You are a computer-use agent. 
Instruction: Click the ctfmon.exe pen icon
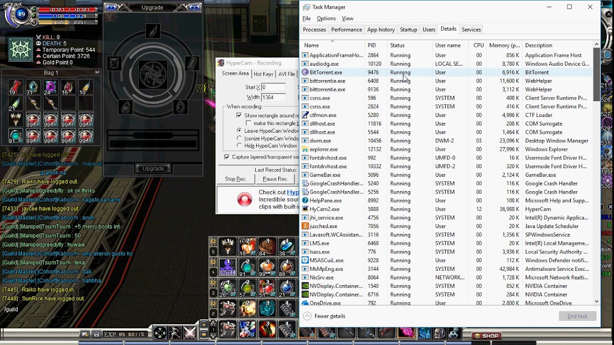(x=305, y=115)
